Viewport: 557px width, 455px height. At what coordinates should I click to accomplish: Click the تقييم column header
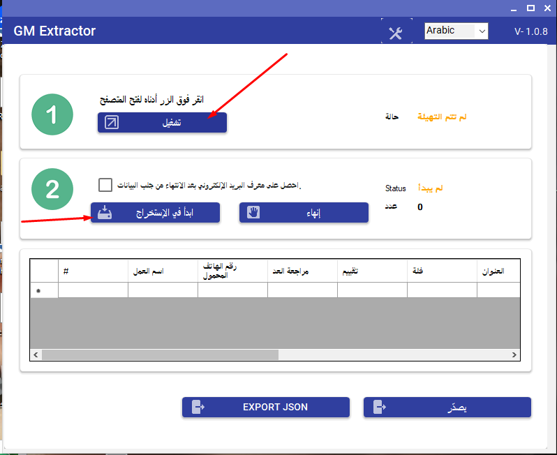coord(372,271)
